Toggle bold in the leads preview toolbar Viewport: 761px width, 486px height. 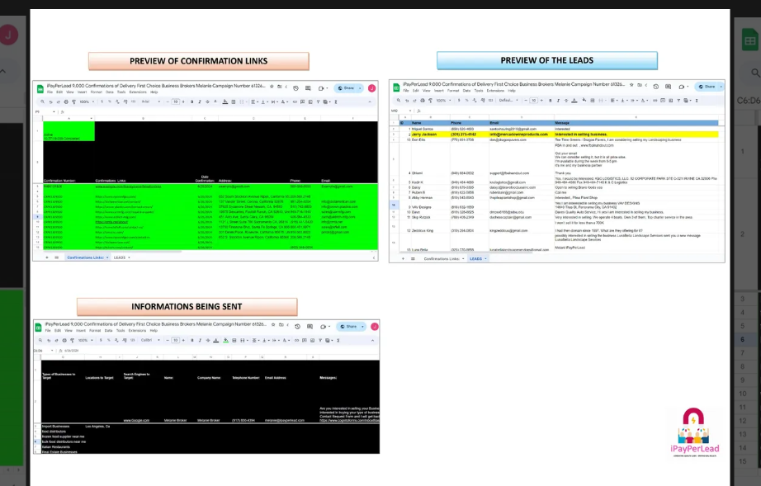click(551, 101)
